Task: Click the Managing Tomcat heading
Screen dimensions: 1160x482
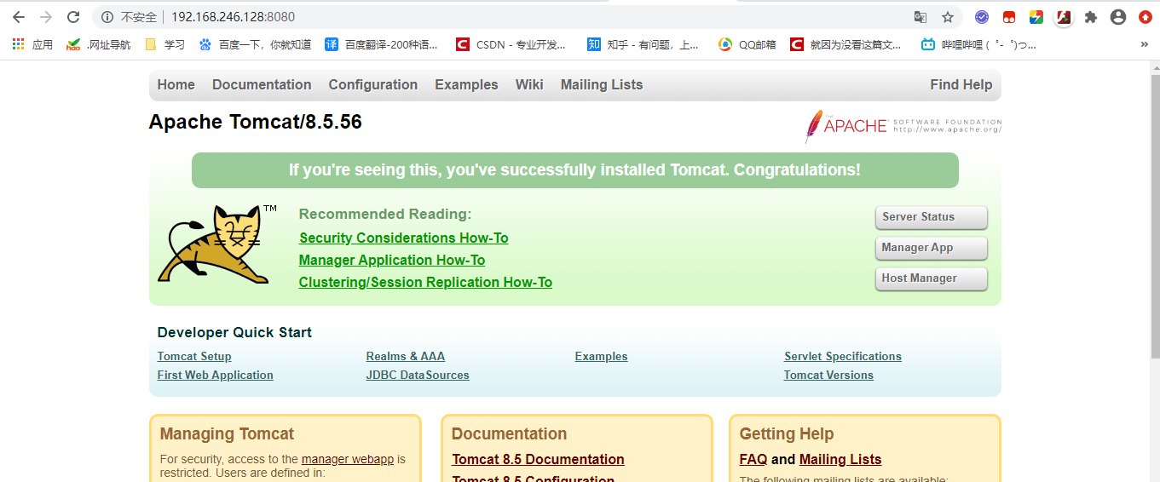Action: [227, 433]
